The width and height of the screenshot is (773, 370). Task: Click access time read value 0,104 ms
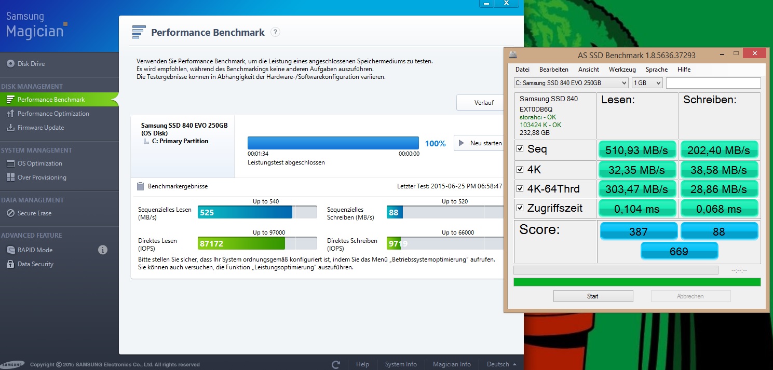638,209
